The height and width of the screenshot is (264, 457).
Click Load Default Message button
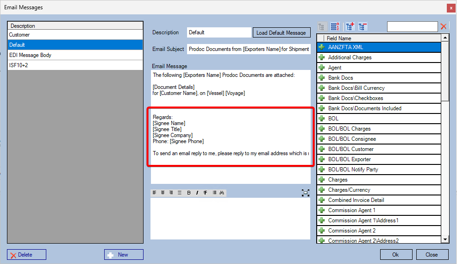coord(281,32)
